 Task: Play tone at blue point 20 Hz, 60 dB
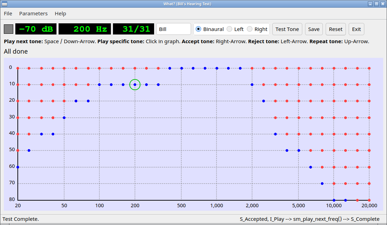pos(18,167)
